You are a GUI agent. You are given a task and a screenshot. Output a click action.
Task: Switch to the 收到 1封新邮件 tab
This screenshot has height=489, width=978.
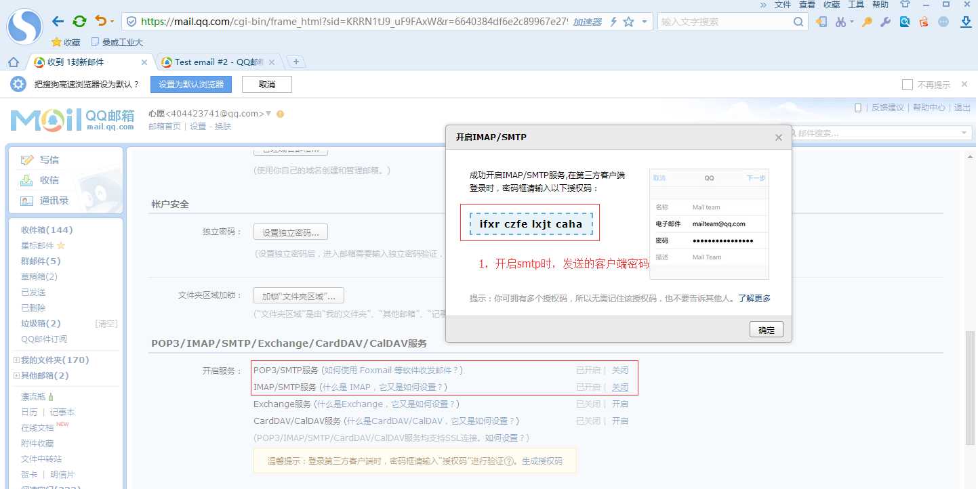coord(91,62)
